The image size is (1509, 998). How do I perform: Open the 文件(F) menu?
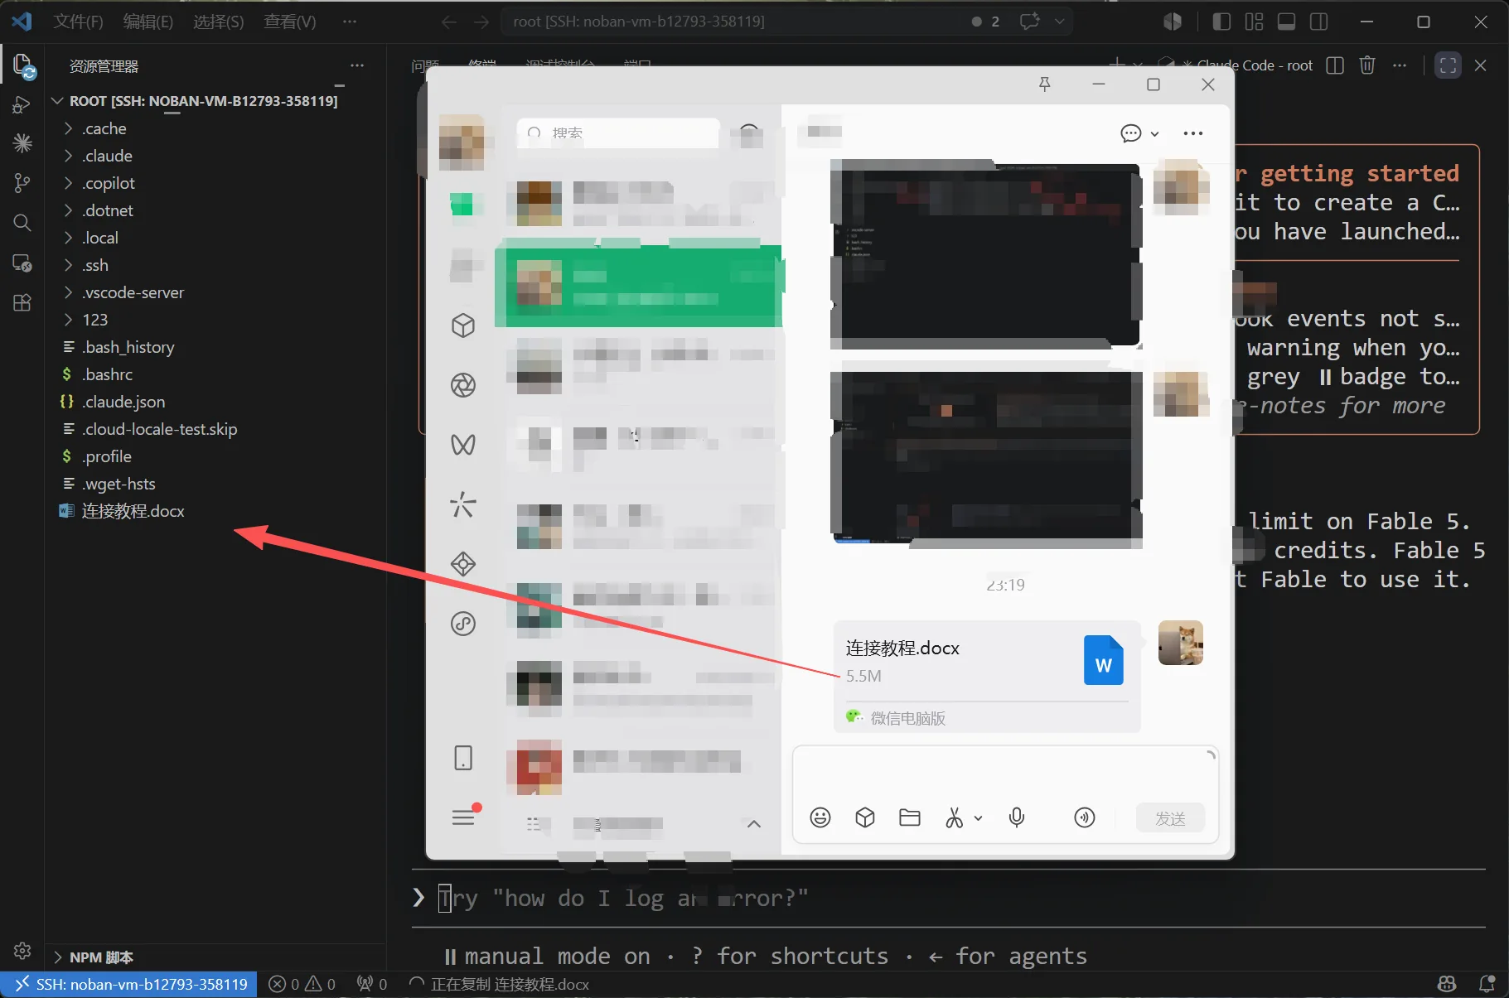(x=78, y=22)
